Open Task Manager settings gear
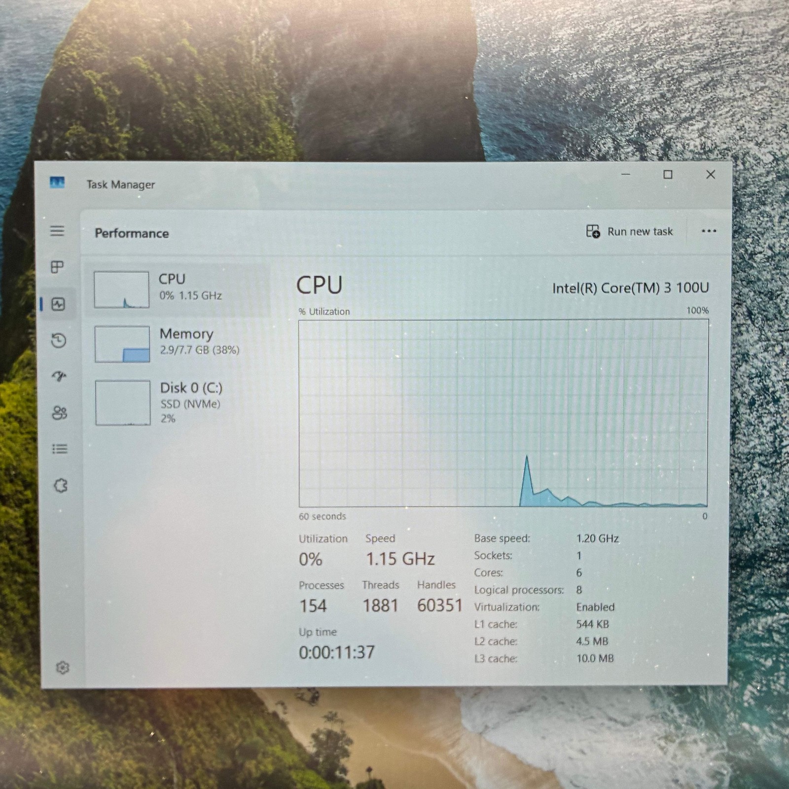 click(x=63, y=668)
